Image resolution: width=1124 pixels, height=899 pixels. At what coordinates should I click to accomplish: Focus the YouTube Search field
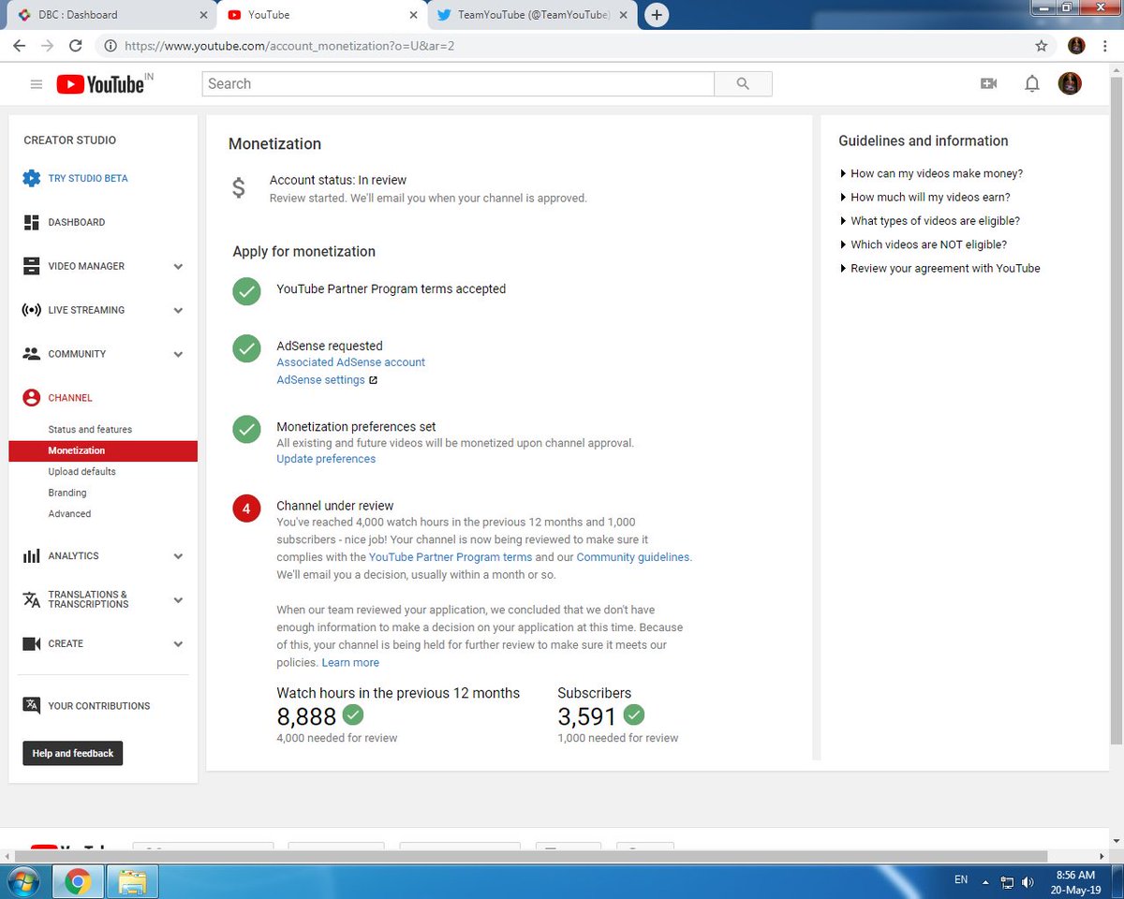458,84
